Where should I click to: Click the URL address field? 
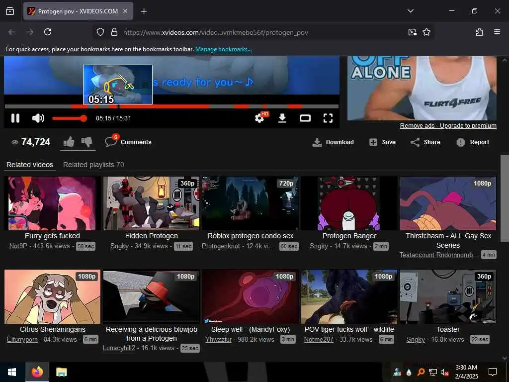263,32
